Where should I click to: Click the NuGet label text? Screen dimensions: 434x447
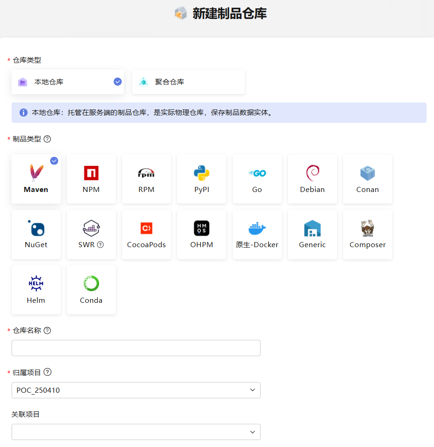tap(36, 244)
